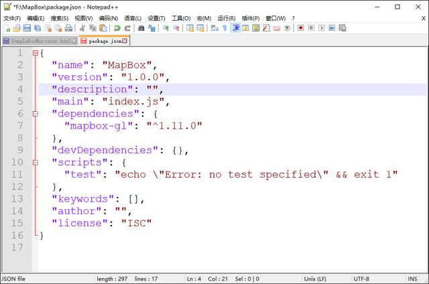Collapse the dependencies block fold marker
This screenshot has height=284, width=429.
pos(35,114)
